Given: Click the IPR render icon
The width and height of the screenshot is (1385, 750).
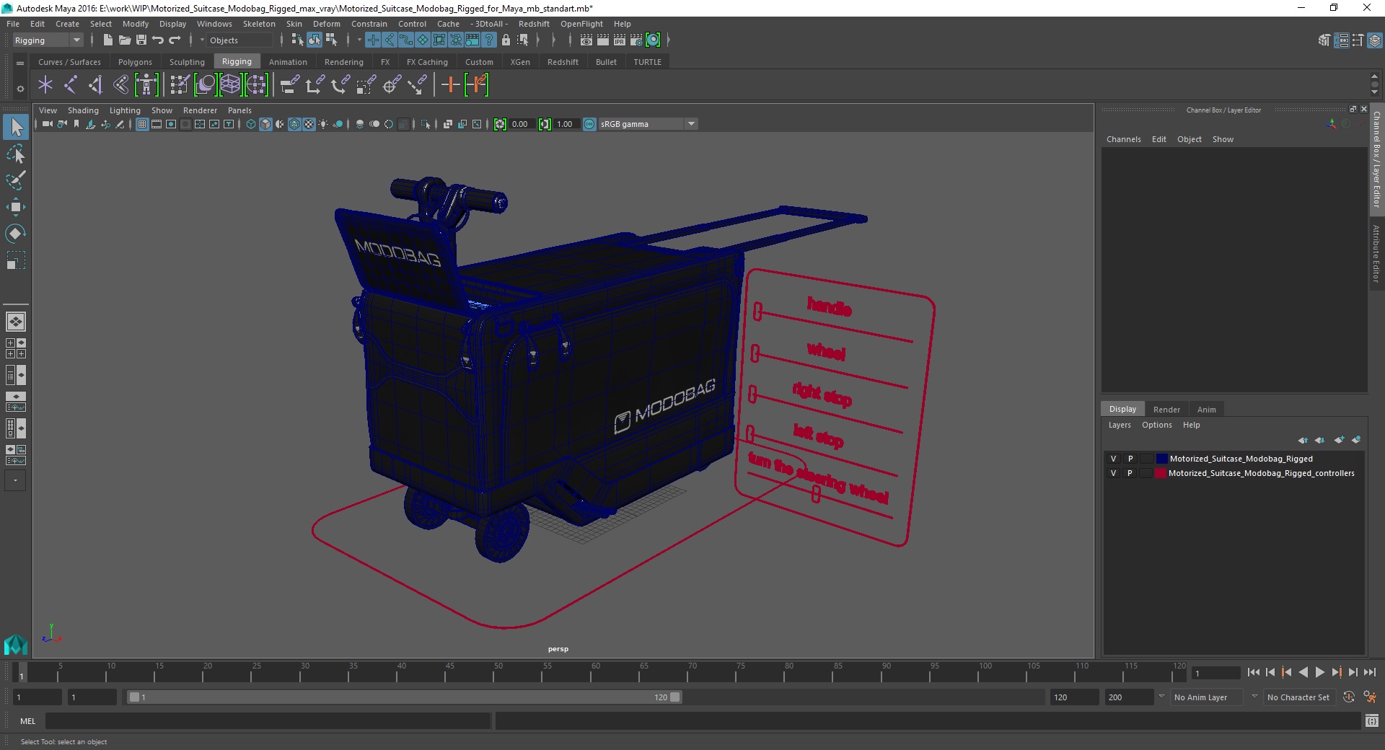Looking at the screenshot, I should (620, 40).
